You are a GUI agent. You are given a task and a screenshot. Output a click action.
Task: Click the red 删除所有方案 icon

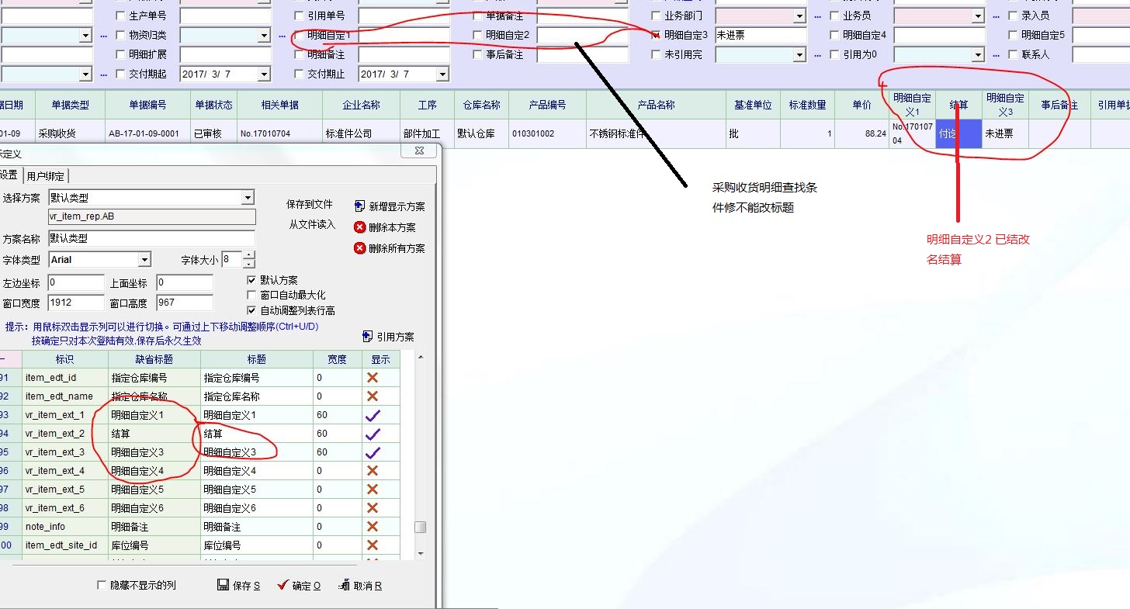click(x=359, y=248)
